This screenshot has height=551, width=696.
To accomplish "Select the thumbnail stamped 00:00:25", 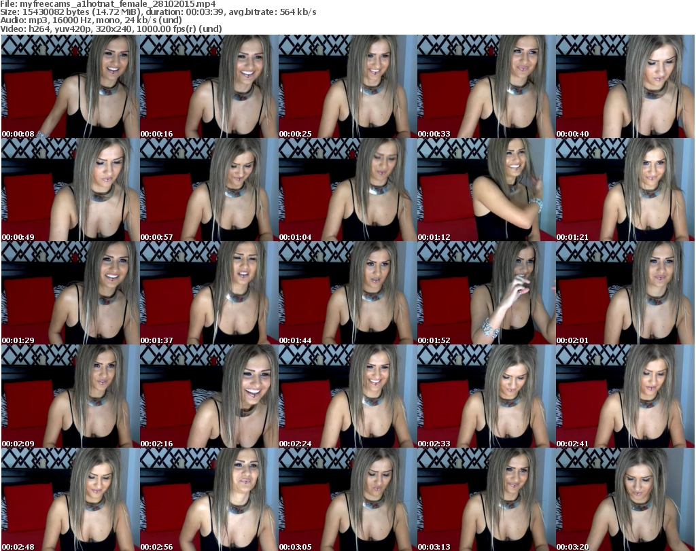I will pos(347,86).
